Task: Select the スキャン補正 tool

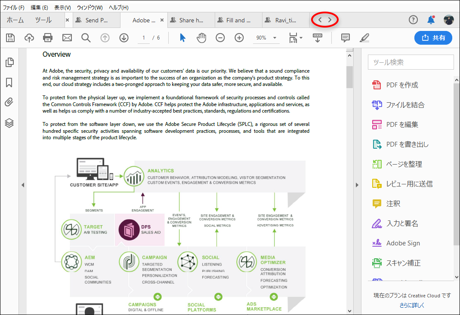Action: pyautogui.click(x=396, y=263)
